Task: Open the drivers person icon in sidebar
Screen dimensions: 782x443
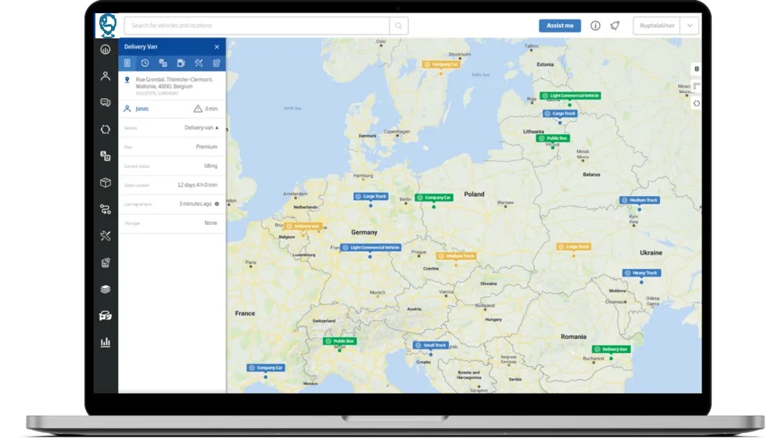Action: pos(106,77)
